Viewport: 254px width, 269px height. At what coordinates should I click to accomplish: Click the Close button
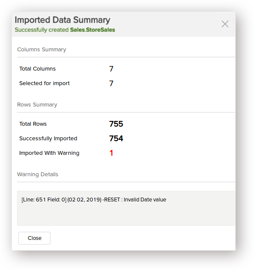(x=34, y=238)
